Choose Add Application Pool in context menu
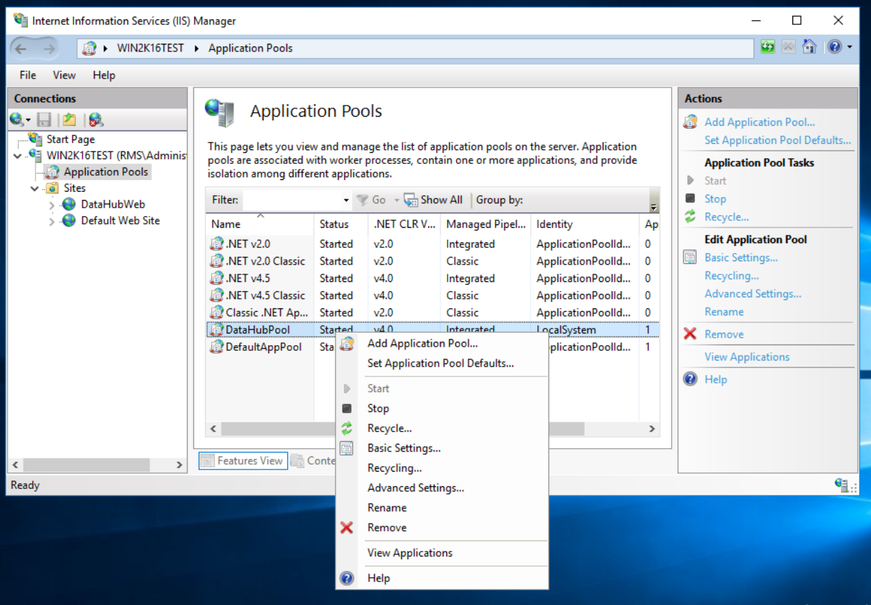This screenshot has height=605, width=871. coord(423,343)
